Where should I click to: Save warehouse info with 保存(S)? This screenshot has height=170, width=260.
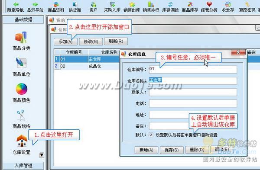click(172, 150)
